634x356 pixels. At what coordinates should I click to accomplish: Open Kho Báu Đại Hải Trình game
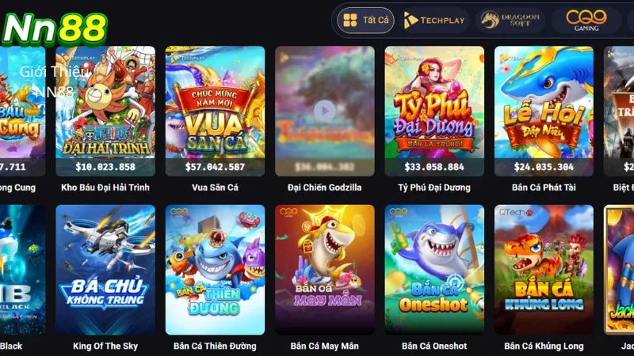point(105,111)
